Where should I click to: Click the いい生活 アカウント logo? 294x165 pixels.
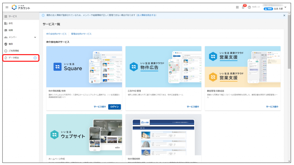pos(21,7)
